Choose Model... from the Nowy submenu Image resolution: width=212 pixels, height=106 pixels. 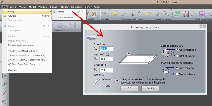(x=69, y=12)
